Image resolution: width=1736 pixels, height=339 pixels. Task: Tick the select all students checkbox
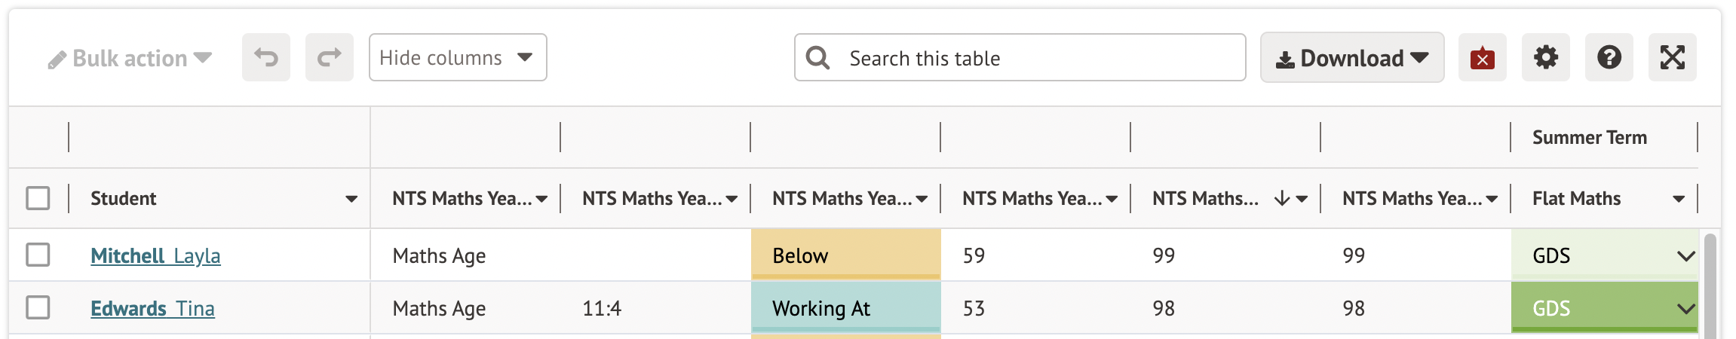pos(38,198)
